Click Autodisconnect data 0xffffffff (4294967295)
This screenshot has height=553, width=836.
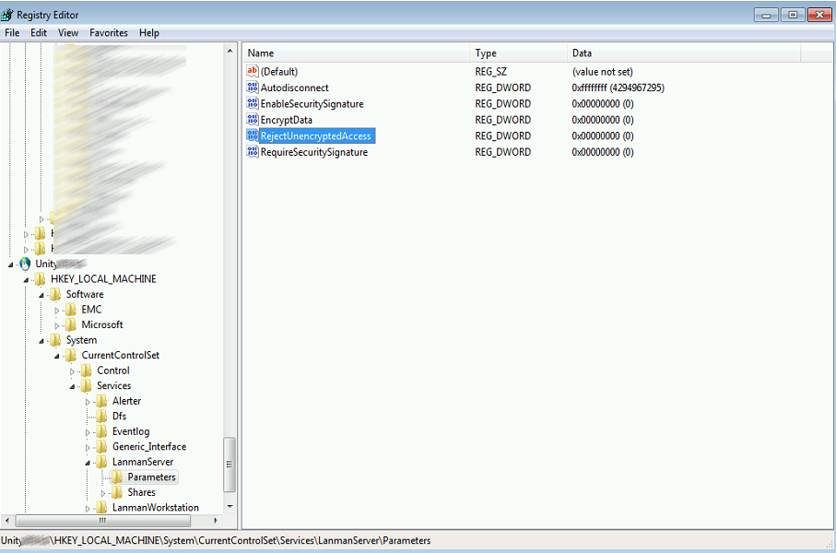(618, 88)
